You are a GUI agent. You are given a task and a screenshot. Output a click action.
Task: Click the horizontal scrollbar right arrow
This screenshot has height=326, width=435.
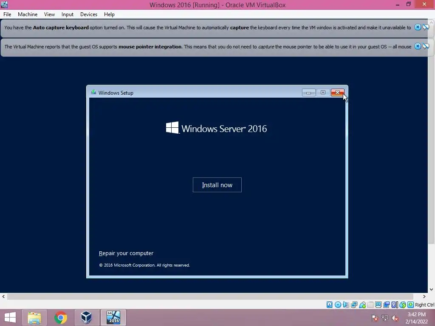coord(424,296)
